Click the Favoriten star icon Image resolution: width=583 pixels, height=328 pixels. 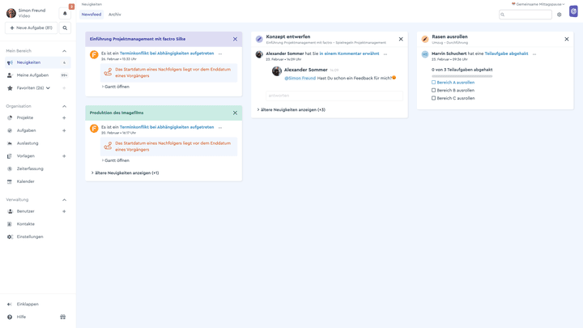pos(10,88)
